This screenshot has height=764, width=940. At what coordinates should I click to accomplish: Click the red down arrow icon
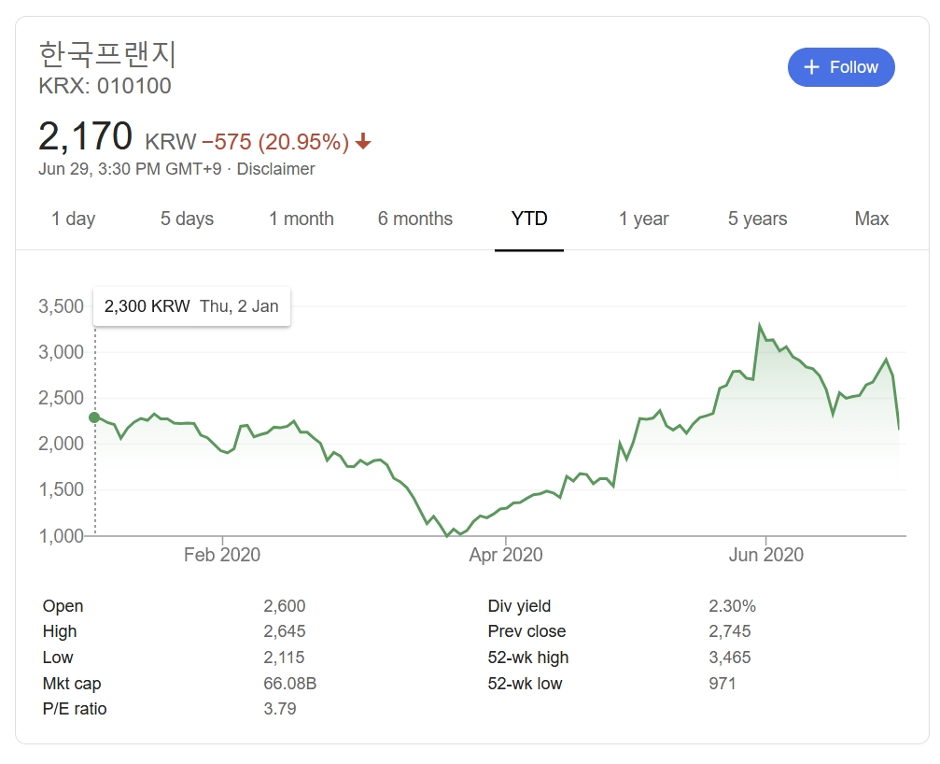364,142
